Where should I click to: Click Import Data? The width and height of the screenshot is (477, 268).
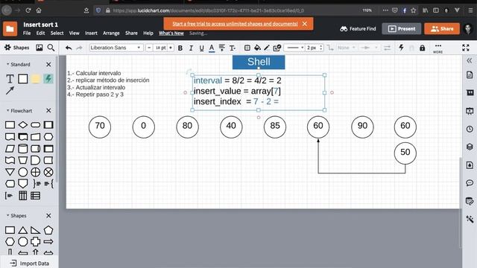30,264
